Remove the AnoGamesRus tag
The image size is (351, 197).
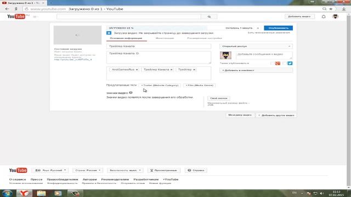point(137,69)
